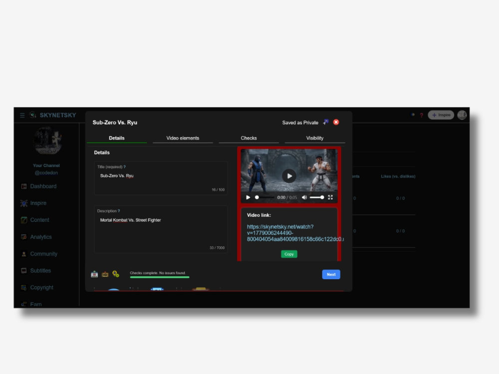Image resolution: width=499 pixels, height=374 pixels.
Task: Open Dashboard icon in sidebar
Action: [x=24, y=187]
